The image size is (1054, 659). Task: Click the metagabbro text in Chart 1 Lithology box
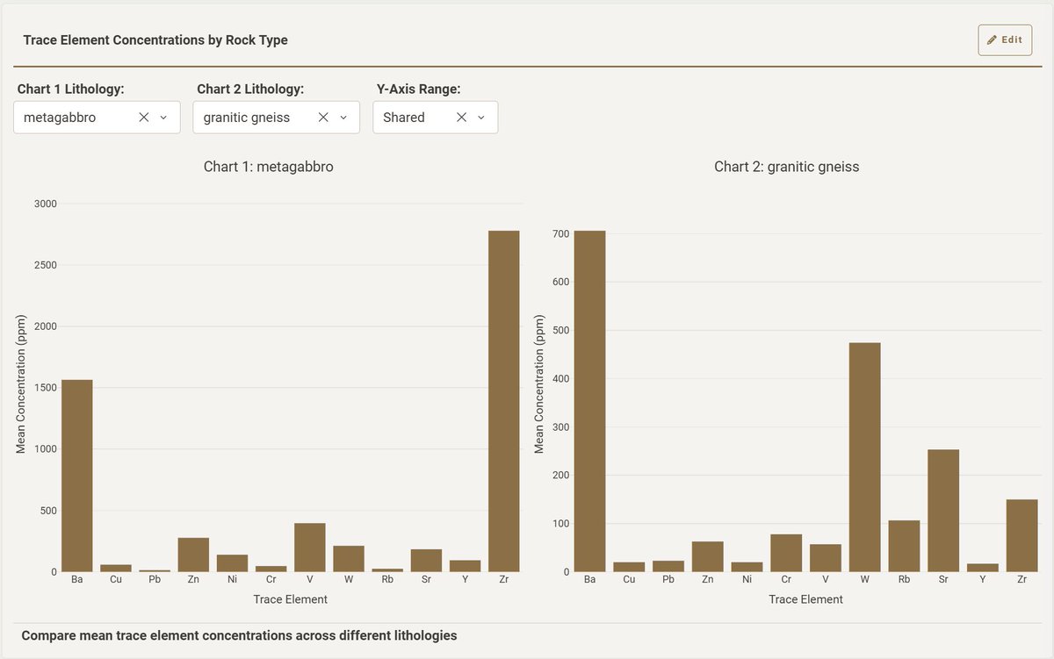point(61,117)
